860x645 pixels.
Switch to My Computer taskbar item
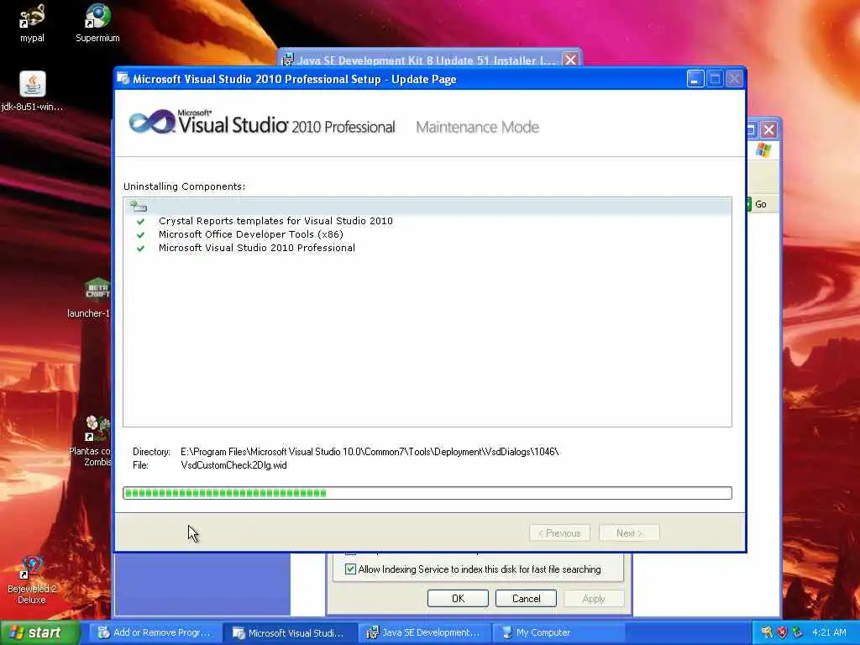pyautogui.click(x=560, y=633)
